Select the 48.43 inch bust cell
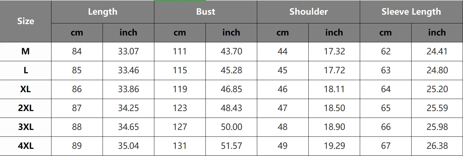This screenshot has height=156, width=463. [x=231, y=108]
